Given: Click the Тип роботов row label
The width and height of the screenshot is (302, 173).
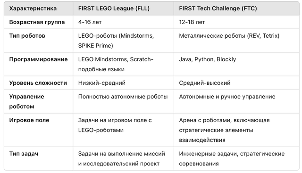Looking at the screenshot, I should [27, 36].
